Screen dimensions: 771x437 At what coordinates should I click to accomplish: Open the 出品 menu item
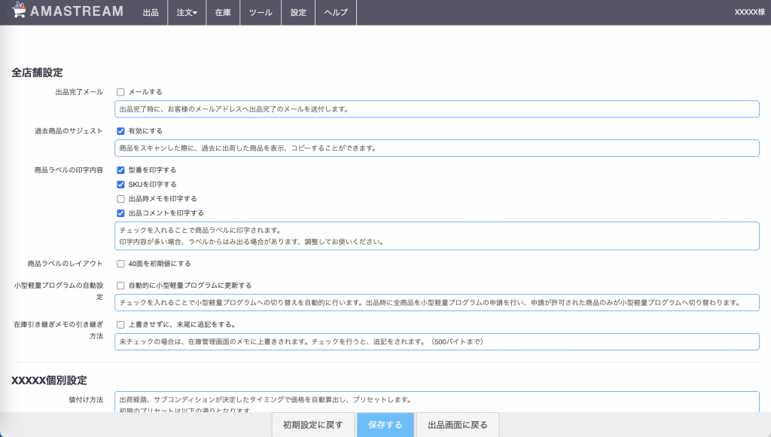point(151,12)
